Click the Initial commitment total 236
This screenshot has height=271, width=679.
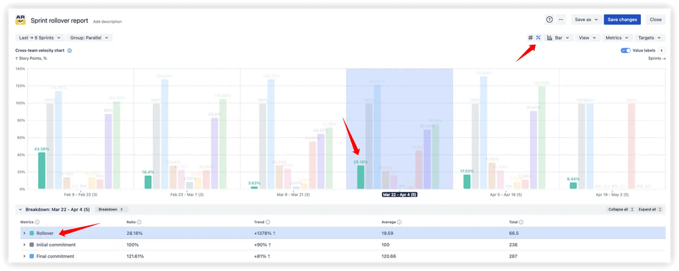(513, 245)
